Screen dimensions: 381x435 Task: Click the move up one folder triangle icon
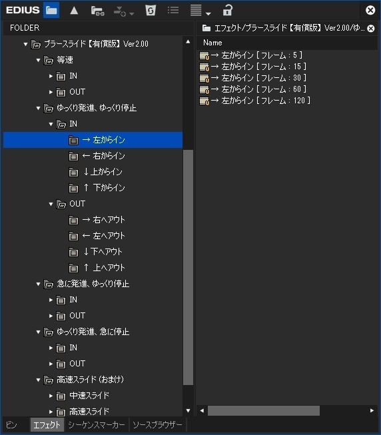point(74,11)
